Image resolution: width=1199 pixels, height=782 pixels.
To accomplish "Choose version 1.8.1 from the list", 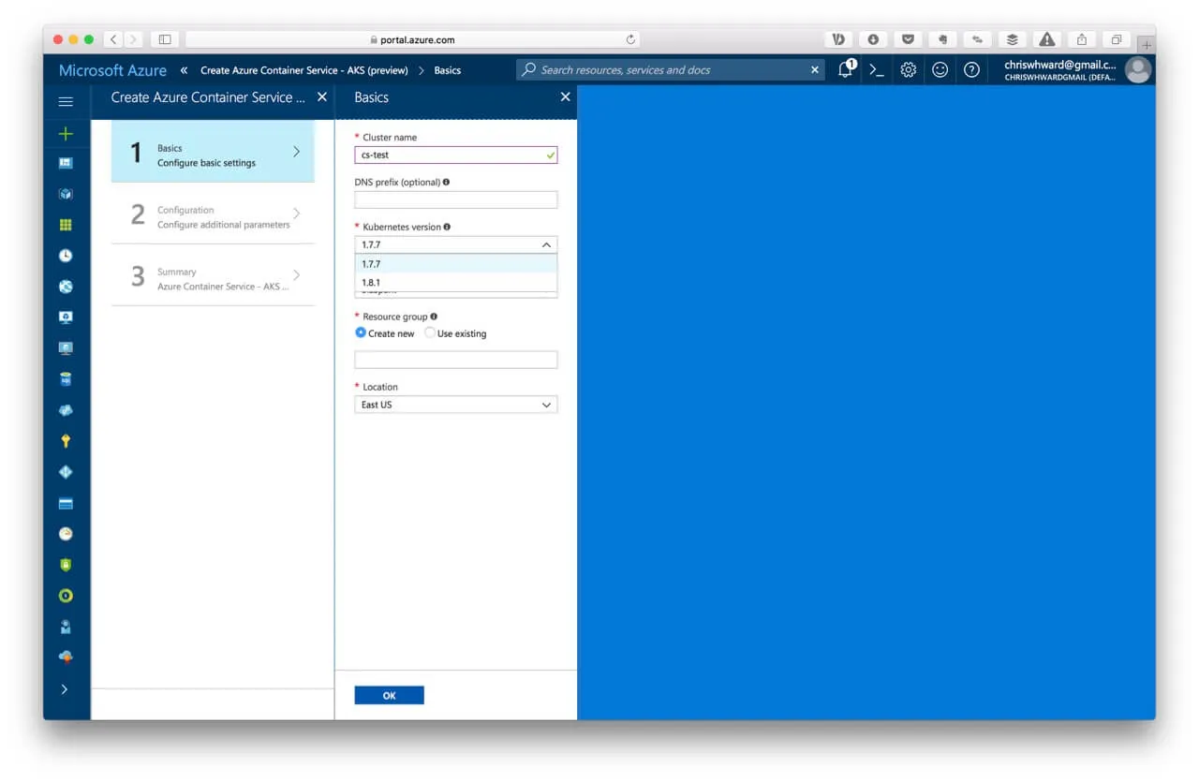I will [456, 282].
